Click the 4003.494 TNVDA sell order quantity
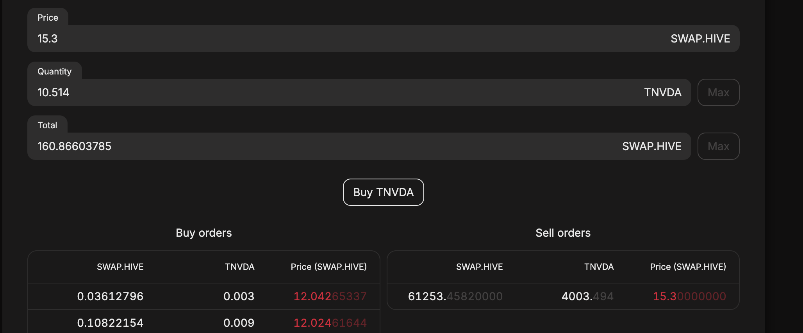The width and height of the screenshot is (803, 333). (x=587, y=296)
